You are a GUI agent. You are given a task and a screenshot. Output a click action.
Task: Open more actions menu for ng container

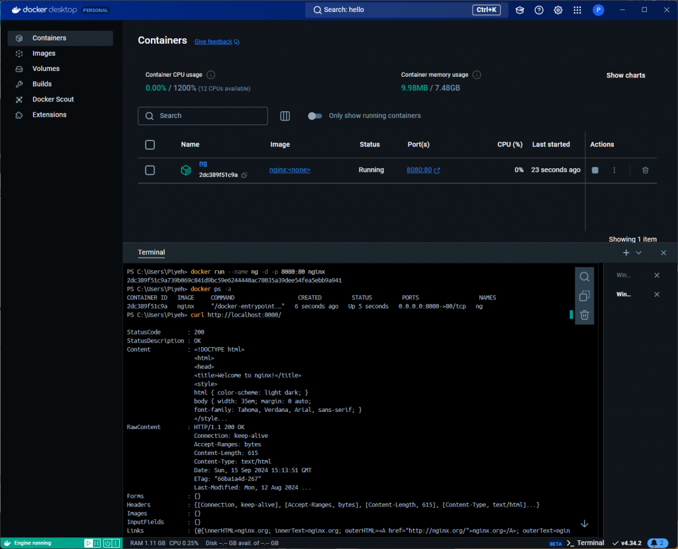614,170
